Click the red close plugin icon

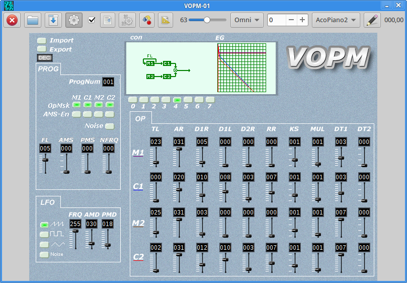12,20
